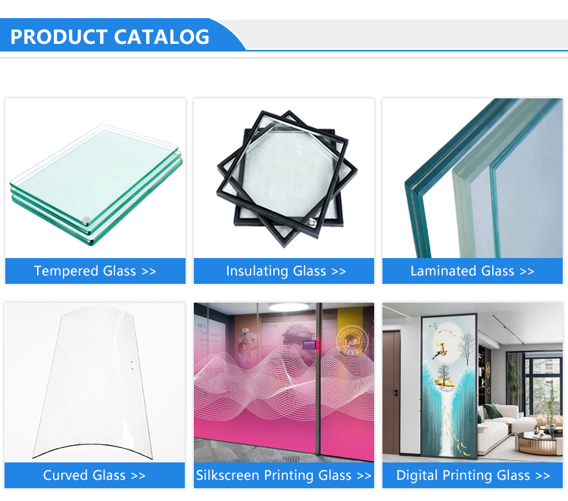
Task: Click the Tempered Glass label text
Action: coord(85,271)
